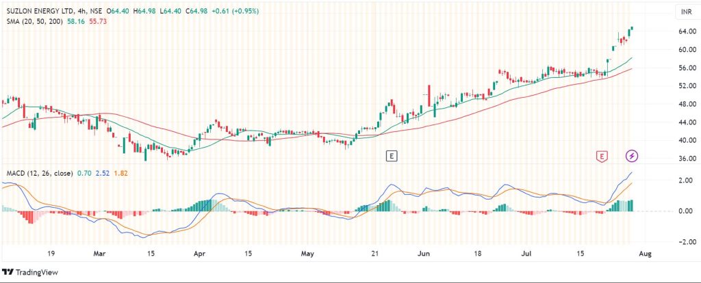The height and width of the screenshot is (283, 701).
Task: Click the 52.00 price axis label
Action: click(686, 85)
